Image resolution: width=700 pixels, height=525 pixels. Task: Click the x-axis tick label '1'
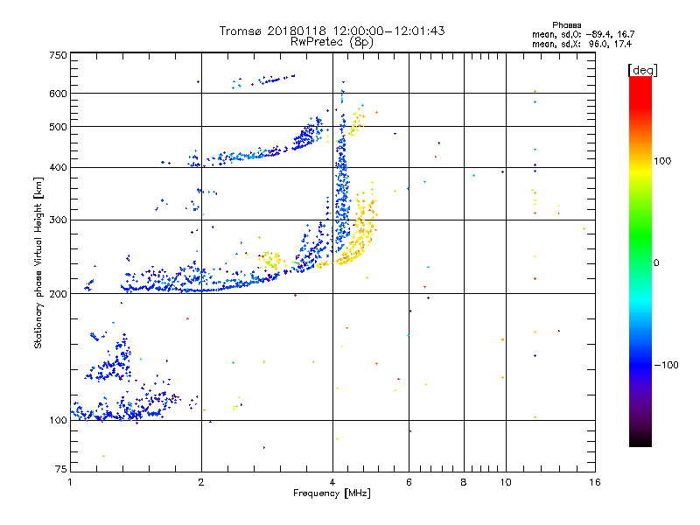70,482
